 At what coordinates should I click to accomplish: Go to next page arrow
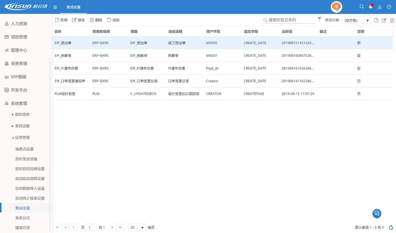point(112,227)
